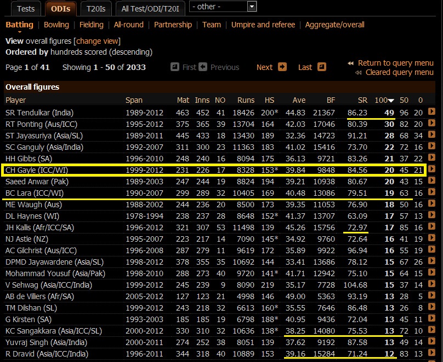Select the ODIs tab
Viewport: 443px width, 362px height.
click(60, 9)
